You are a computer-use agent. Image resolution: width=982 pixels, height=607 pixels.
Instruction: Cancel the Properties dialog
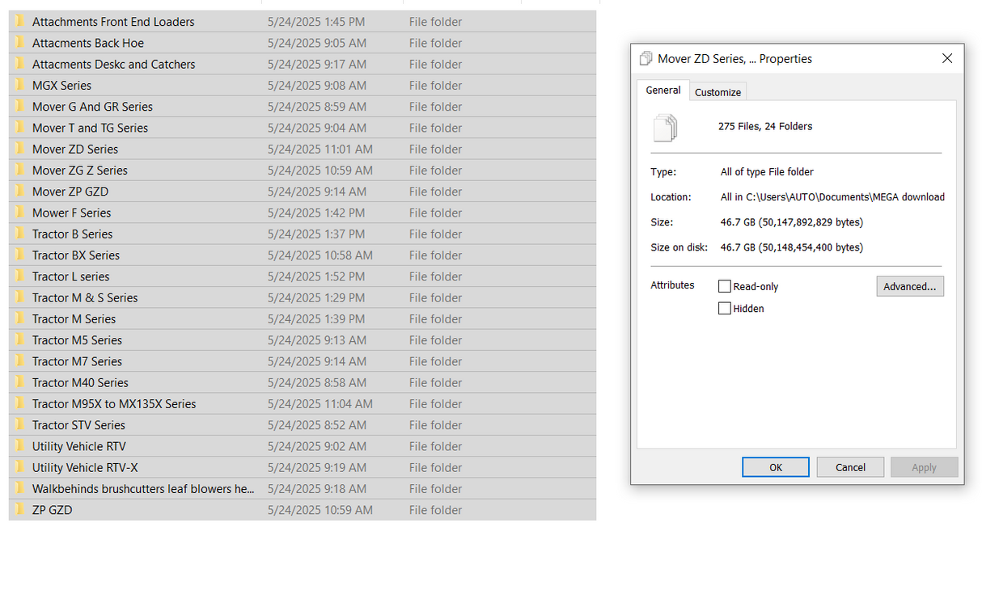[849, 467]
